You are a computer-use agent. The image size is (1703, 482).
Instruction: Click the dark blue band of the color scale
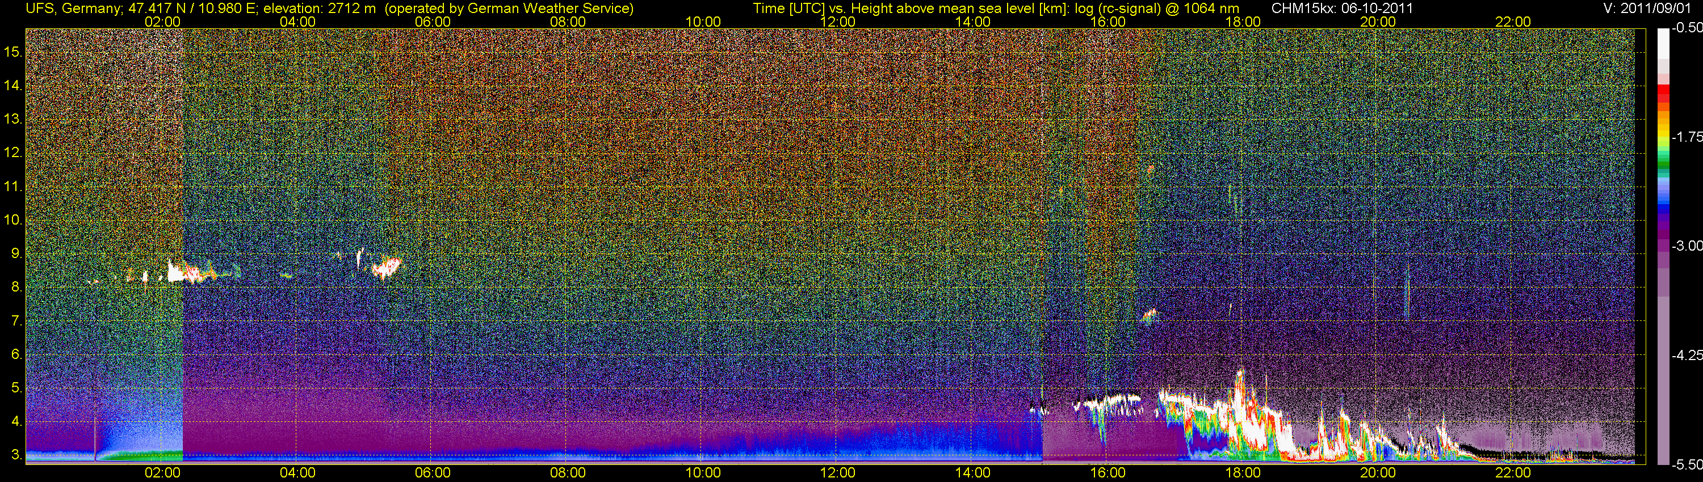(x=1663, y=210)
